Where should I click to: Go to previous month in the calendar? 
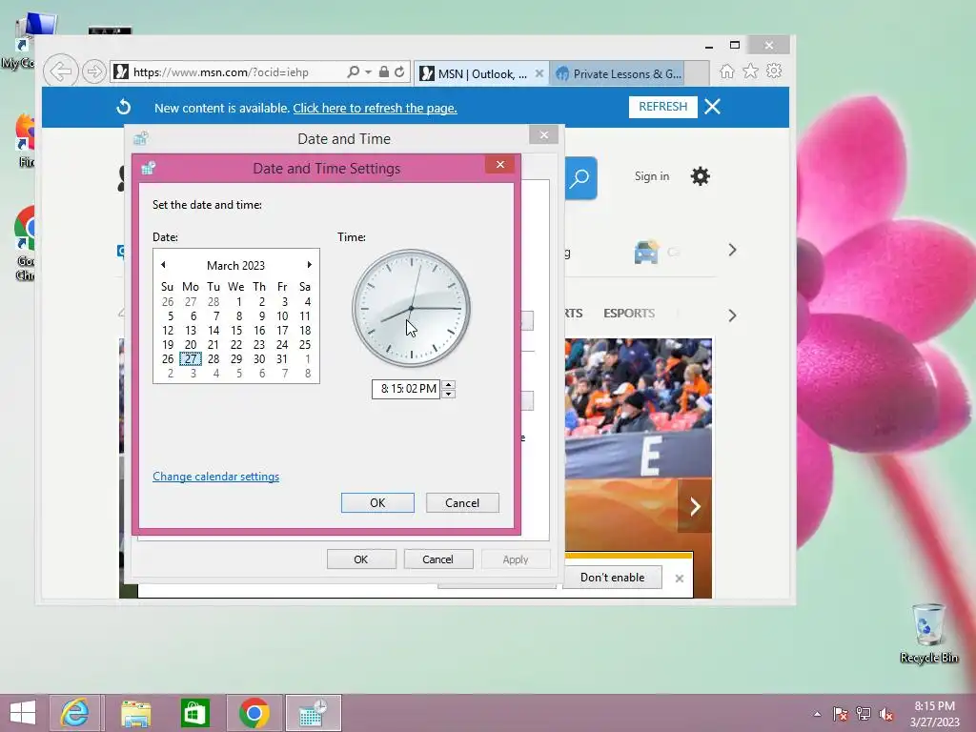tap(163, 265)
